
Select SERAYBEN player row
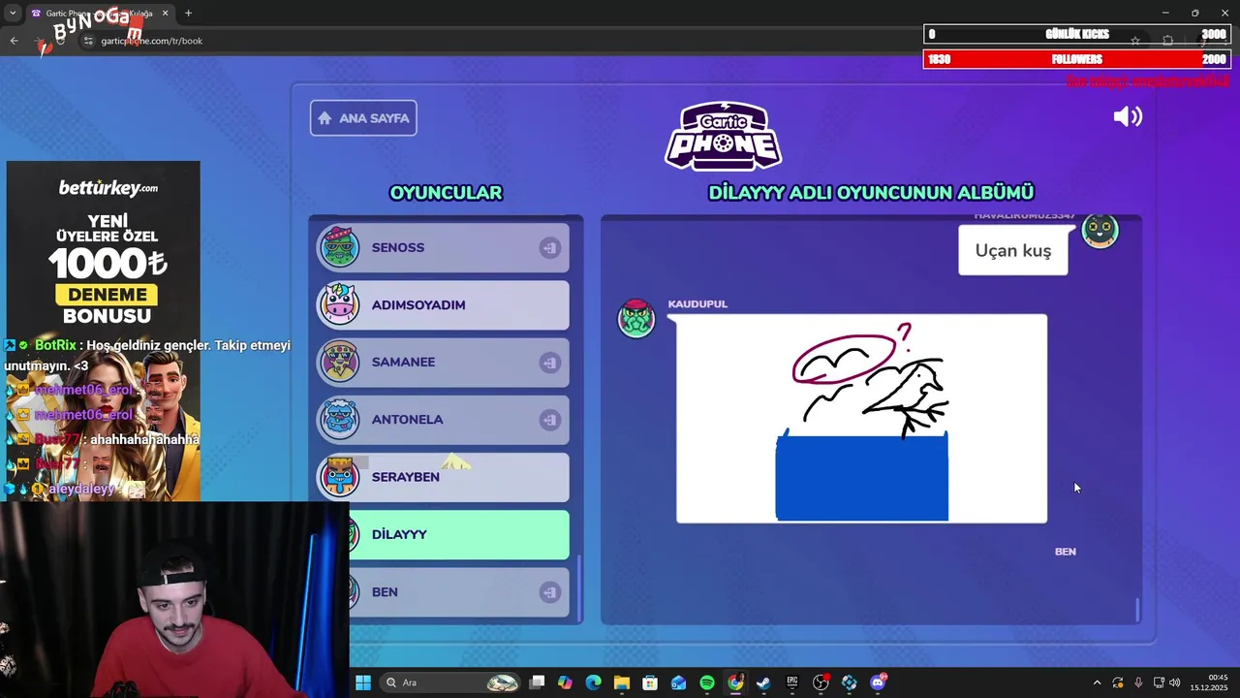[443, 477]
